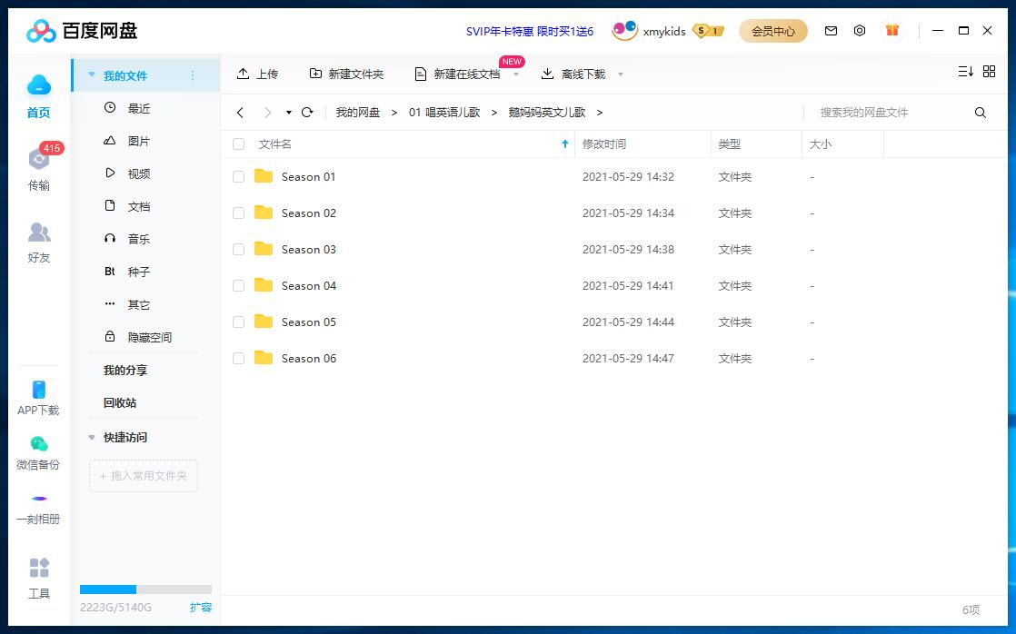Select all files with header checkbox
Screen dimensions: 1016x634
coord(238,144)
